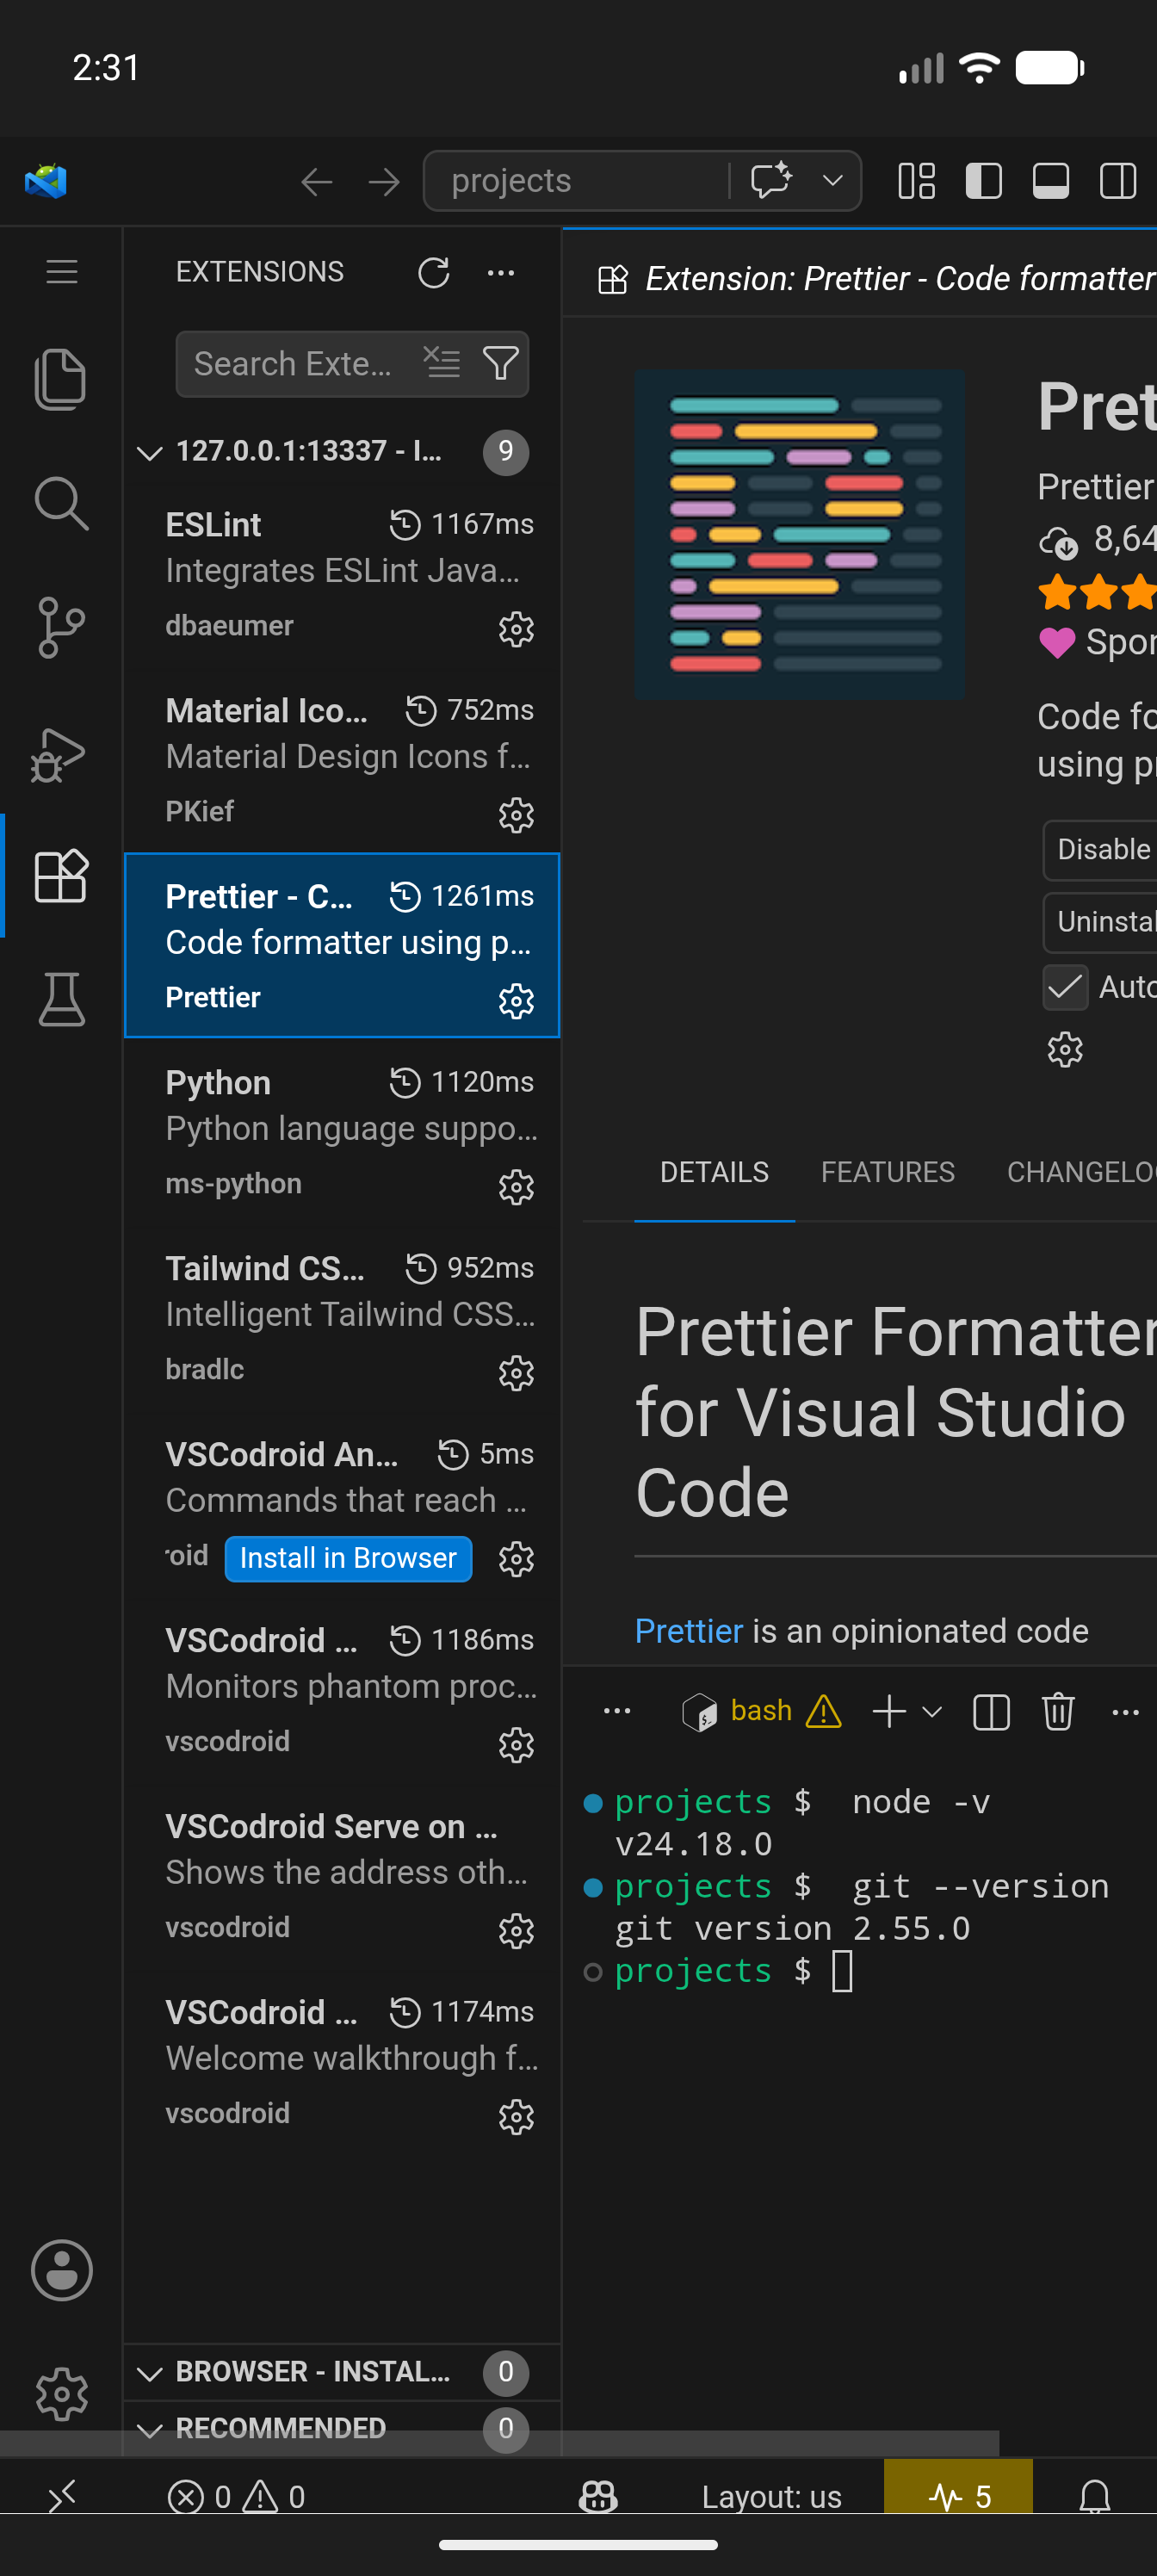Refresh the extensions list

433,272
